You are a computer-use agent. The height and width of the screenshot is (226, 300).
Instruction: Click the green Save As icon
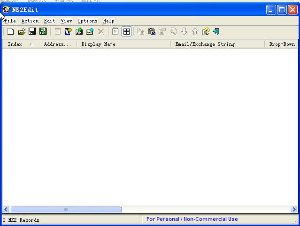tap(43, 32)
